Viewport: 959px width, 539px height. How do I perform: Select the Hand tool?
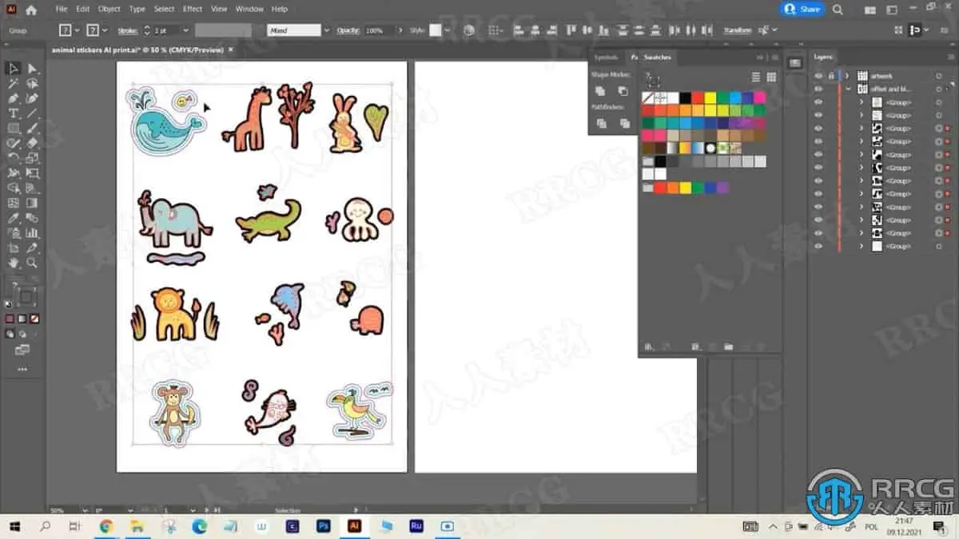click(x=14, y=263)
